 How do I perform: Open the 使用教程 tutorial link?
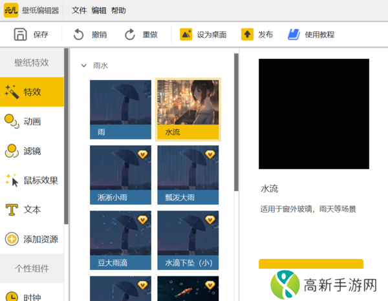[x=319, y=35]
